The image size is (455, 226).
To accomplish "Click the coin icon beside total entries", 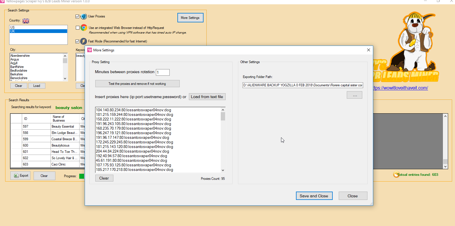I will coord(396,174).
